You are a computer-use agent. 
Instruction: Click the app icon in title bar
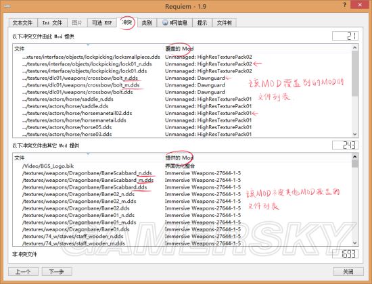(7, 6)
